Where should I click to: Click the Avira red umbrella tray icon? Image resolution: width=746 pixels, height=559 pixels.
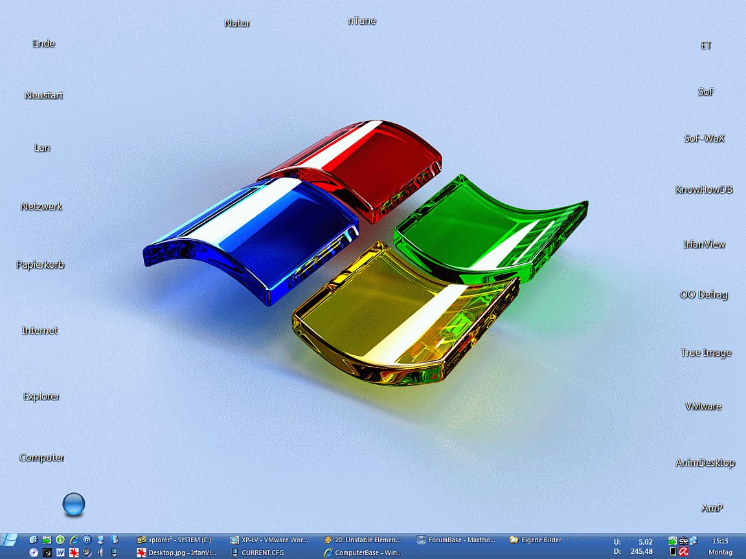[x=684, y=551]
